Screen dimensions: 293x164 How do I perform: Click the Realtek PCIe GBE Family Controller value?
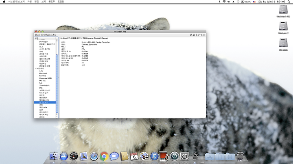[x=96, y=42]
